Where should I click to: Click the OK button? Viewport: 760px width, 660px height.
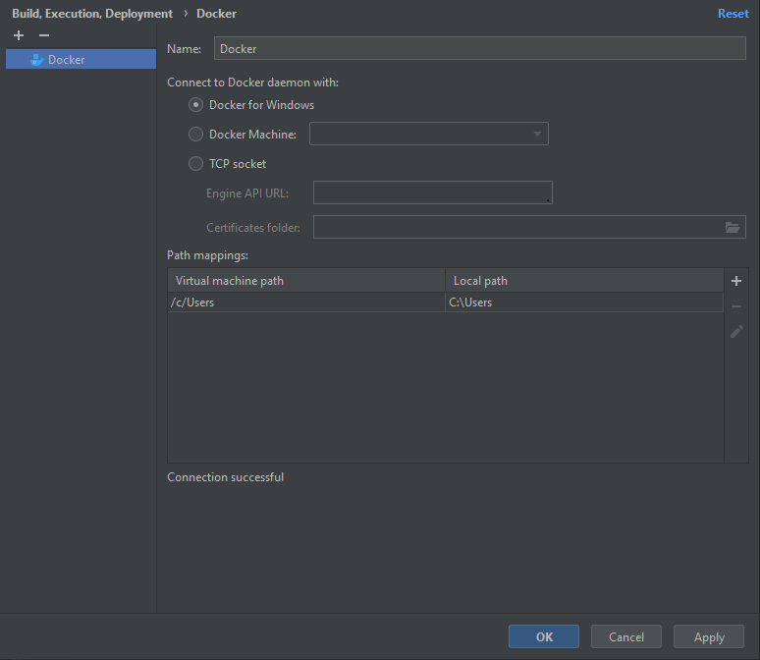click(544, 636)
